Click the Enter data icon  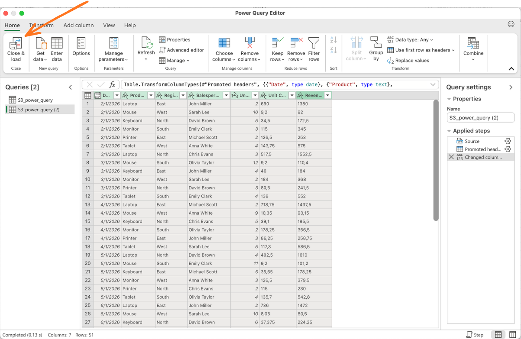tap(57, 43)
